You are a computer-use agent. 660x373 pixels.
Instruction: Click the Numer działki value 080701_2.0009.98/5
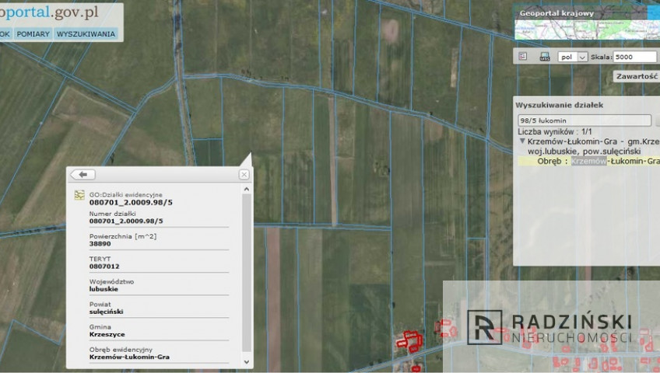126,221
